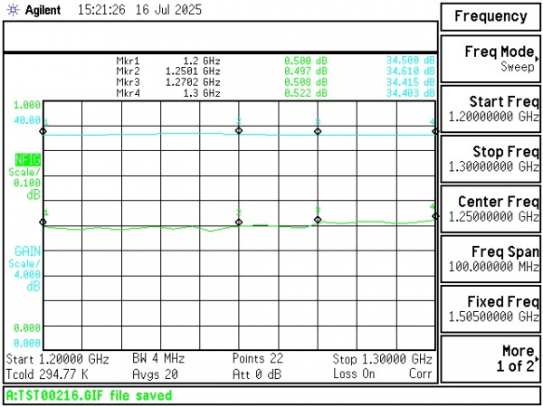Click the 1.2501 GHz marker frequency
The height and width of the screenshot is (407, 543).
(x=193, y=71)
